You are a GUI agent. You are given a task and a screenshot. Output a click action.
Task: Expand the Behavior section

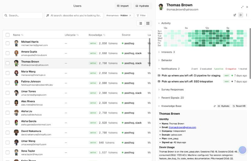(x=165, y=60)
